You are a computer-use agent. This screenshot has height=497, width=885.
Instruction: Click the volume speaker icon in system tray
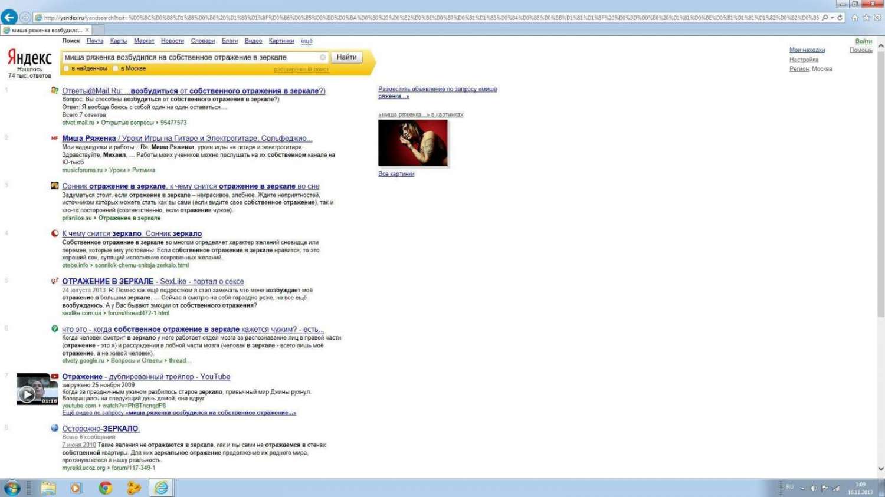tap(814, 488)
